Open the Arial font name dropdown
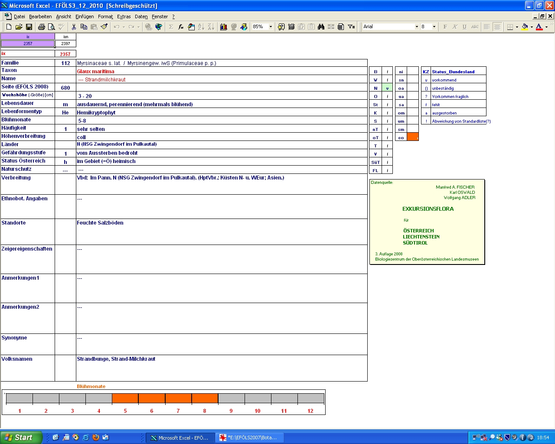The width and height of the screenshot is (555, 444). [417, 27]
